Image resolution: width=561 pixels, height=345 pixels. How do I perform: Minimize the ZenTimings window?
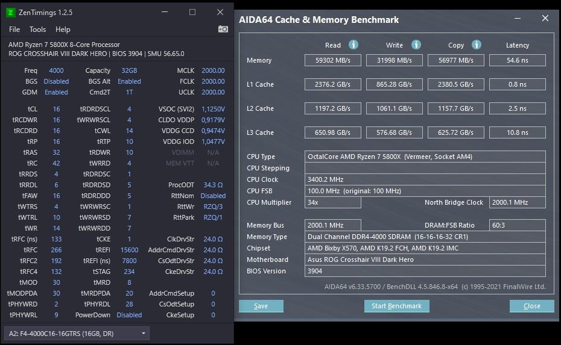click(165, 12)
